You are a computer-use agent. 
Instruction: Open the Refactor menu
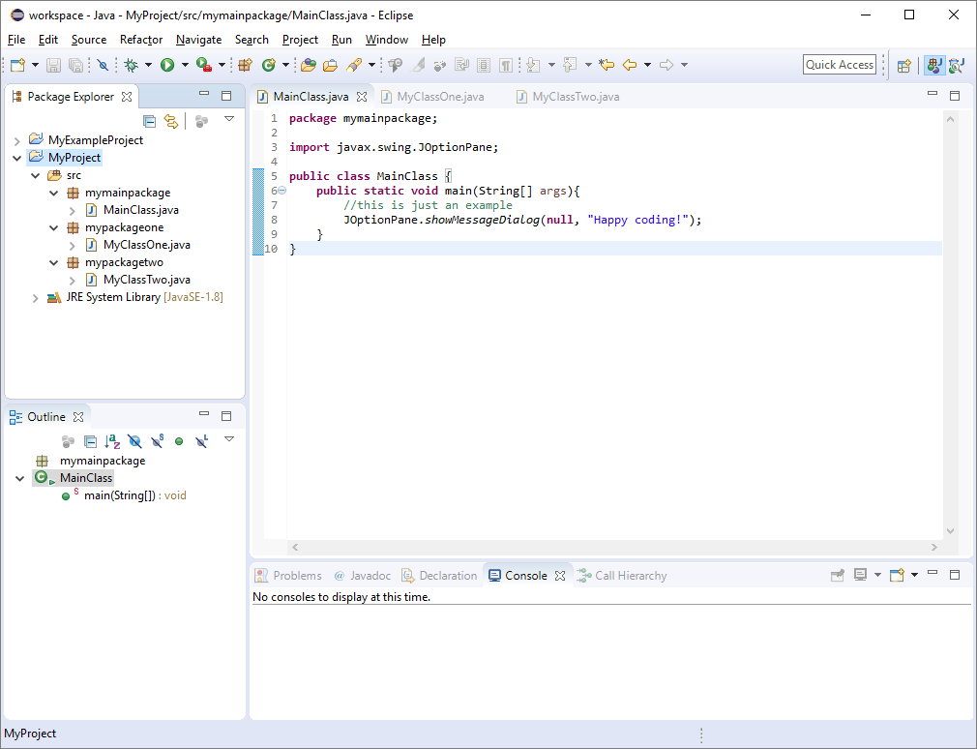click(x=141, y=40)
